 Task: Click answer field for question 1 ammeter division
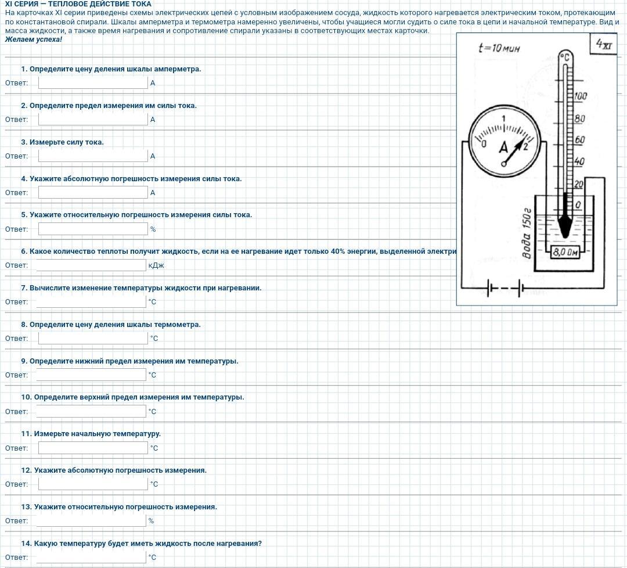point(93,83)
